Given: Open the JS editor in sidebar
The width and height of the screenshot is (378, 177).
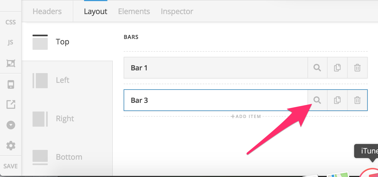Looking at the screenshot, I should pos(11,42).
